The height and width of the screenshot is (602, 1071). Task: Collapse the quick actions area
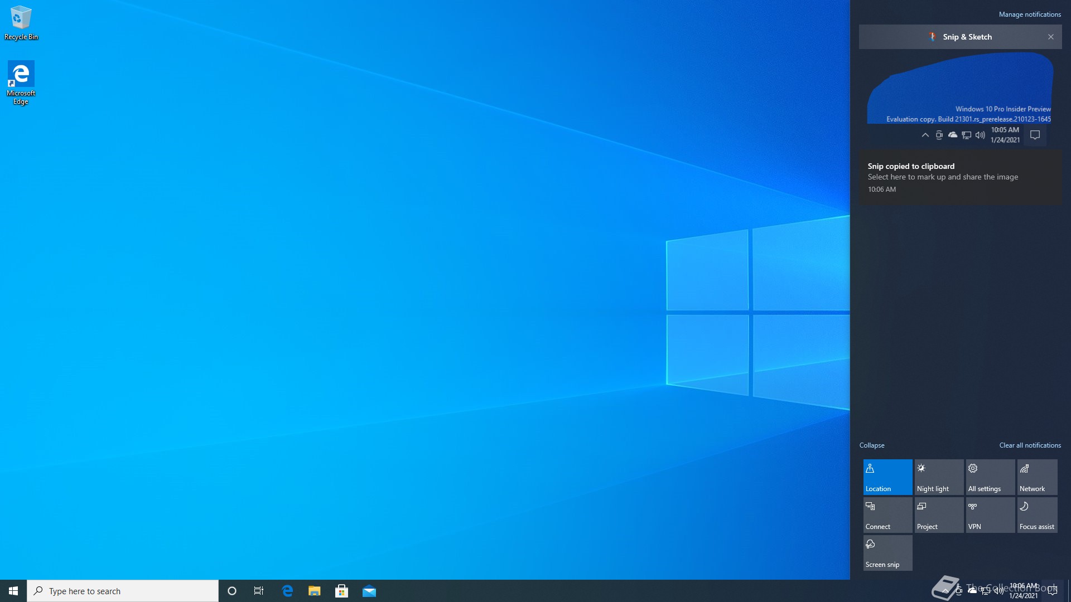(872, 445)
